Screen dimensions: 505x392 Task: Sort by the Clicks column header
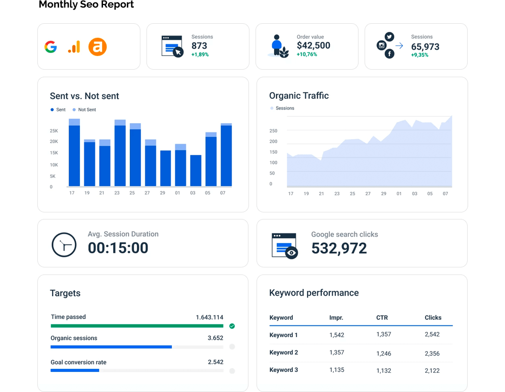pos(433,318)
